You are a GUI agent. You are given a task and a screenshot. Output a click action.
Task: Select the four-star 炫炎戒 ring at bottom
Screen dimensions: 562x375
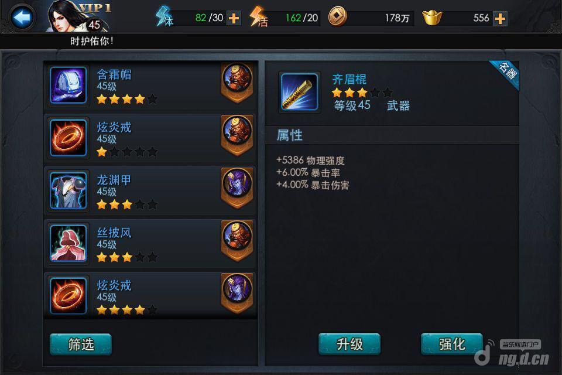150,295
